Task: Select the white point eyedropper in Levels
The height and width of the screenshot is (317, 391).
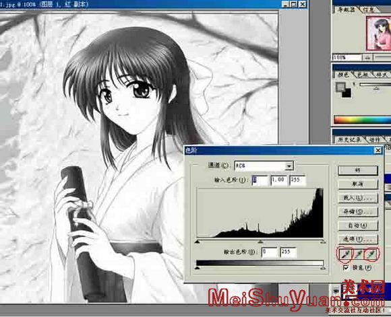Action: (371, 254)
